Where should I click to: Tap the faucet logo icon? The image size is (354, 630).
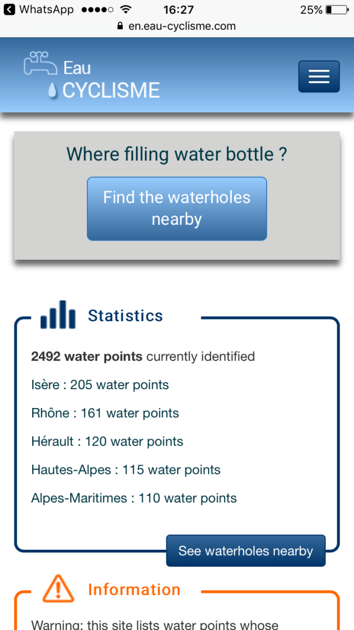coord(40,63)
